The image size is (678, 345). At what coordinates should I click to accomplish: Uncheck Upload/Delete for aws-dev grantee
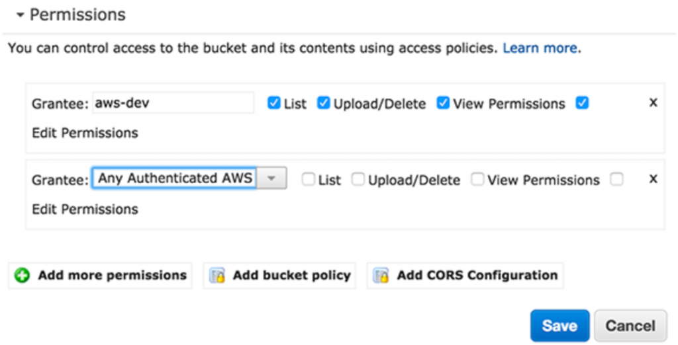pos(323,102)
